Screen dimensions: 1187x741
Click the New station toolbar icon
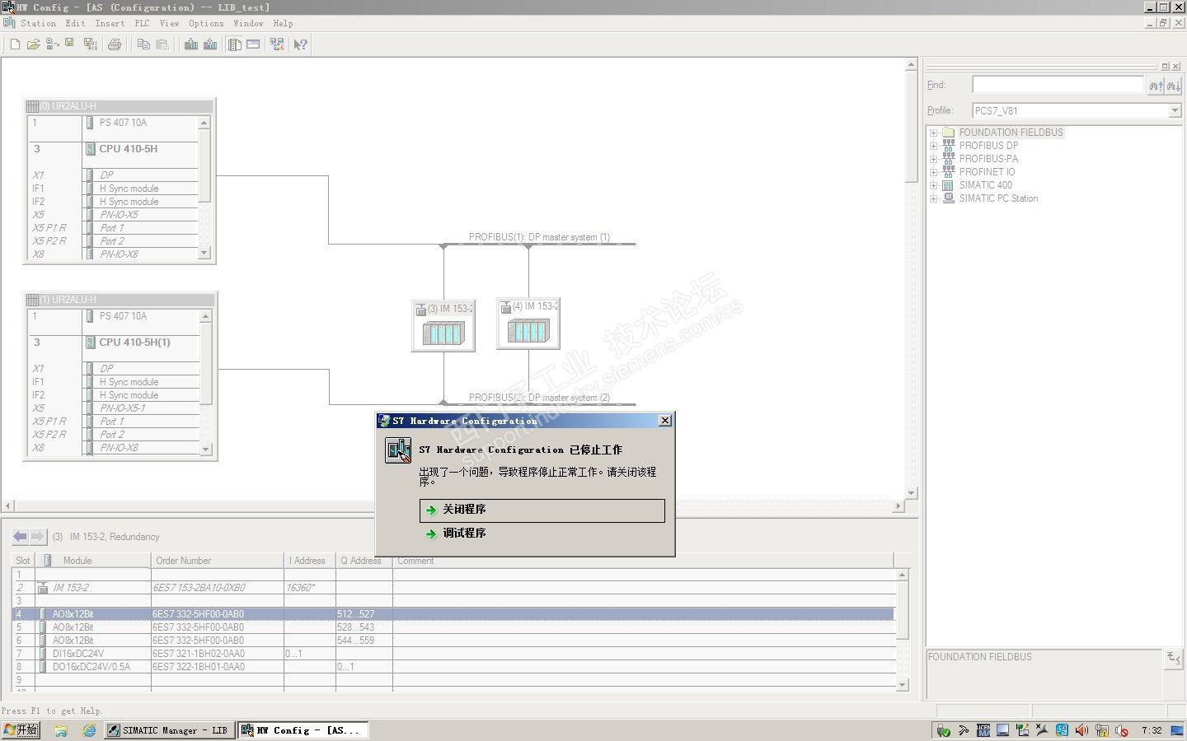pyautogui.click(x=15, y=44)
